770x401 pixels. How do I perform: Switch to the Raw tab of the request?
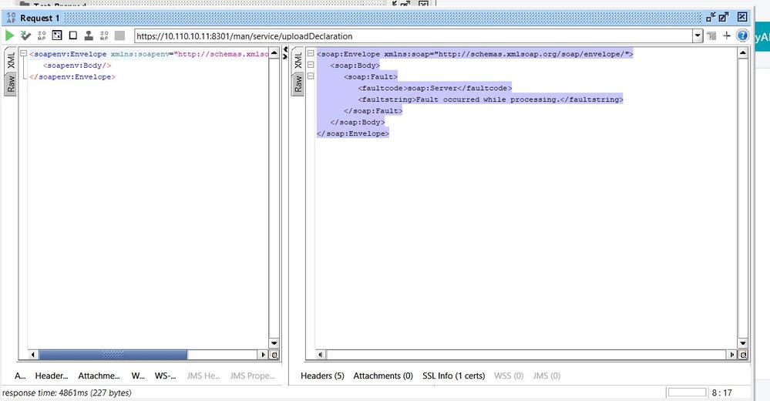pyautogui.click(x=11, y=85)
